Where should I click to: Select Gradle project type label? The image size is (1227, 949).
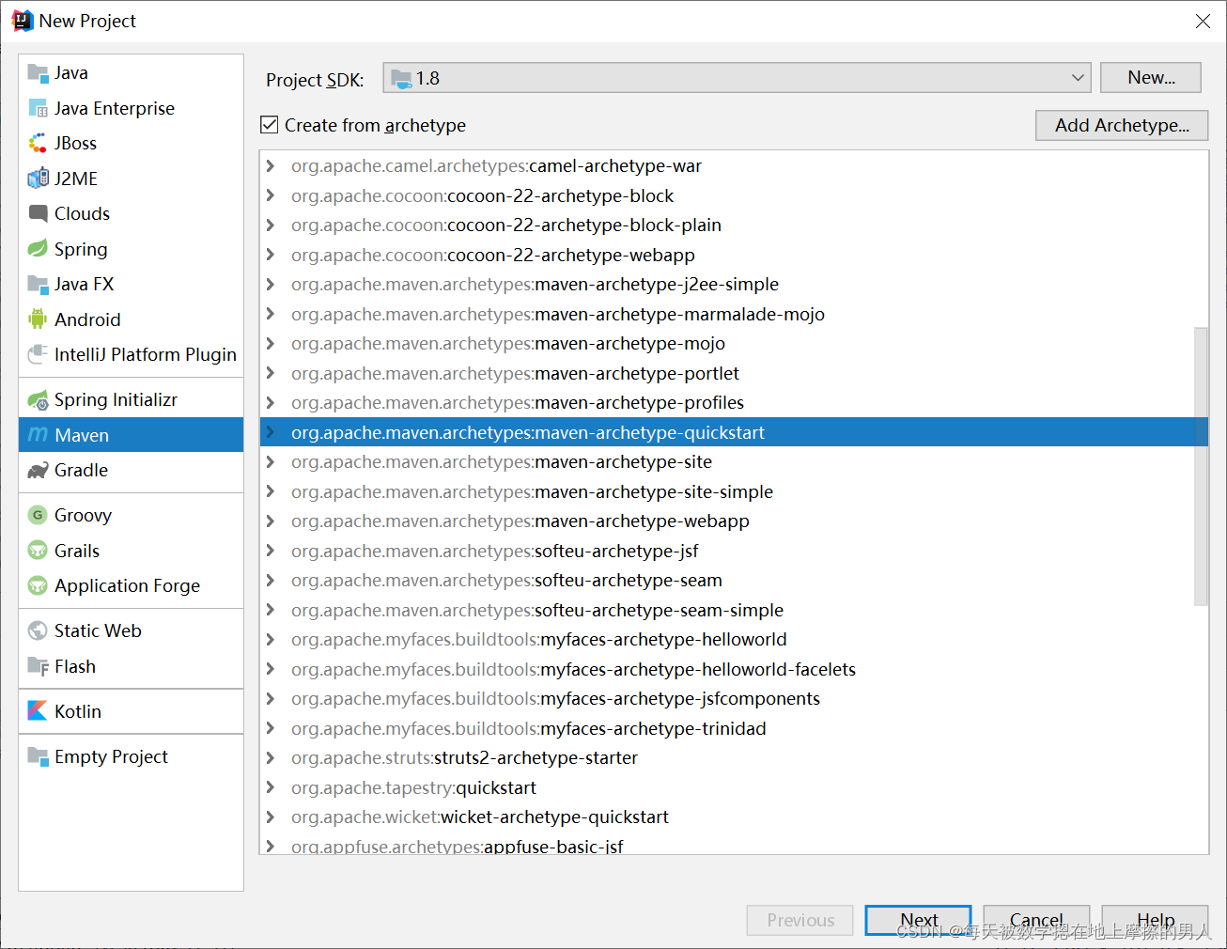pos(81,470)
